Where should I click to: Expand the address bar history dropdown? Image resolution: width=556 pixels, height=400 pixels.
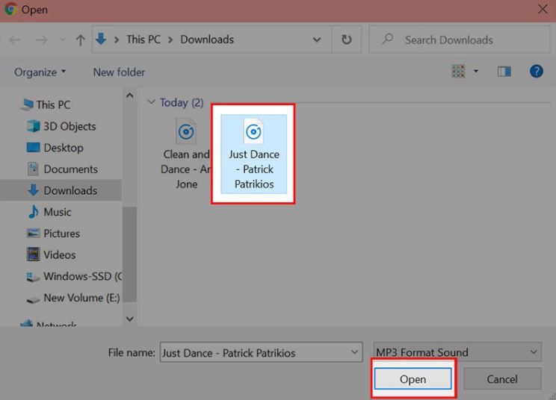coord(317,40)
